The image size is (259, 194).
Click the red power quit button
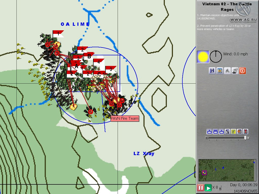[x=243, y=71]
